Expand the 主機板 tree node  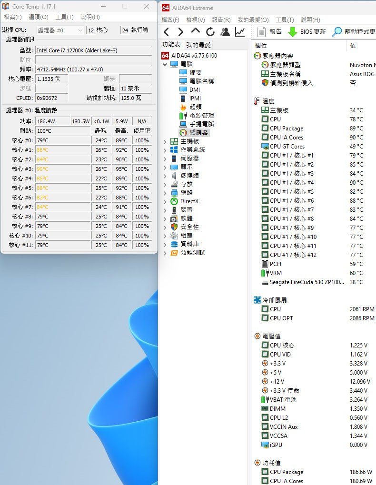tap(165, 141)
